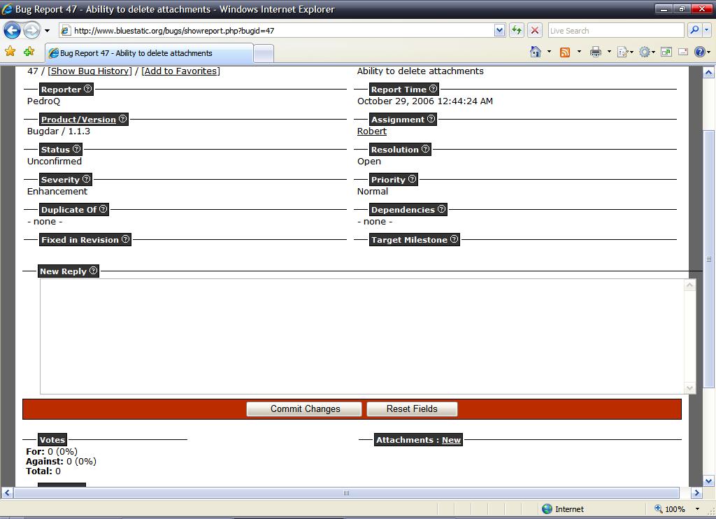
Task: Click the RSS feeds icon
Action: point(565,52)
